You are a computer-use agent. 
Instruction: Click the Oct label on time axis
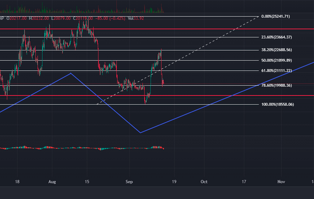point(204,182)
